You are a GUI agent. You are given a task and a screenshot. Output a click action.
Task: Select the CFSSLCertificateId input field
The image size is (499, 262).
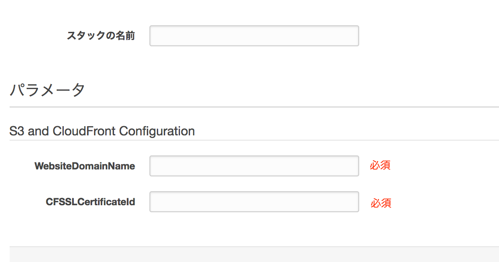point(254,202)
